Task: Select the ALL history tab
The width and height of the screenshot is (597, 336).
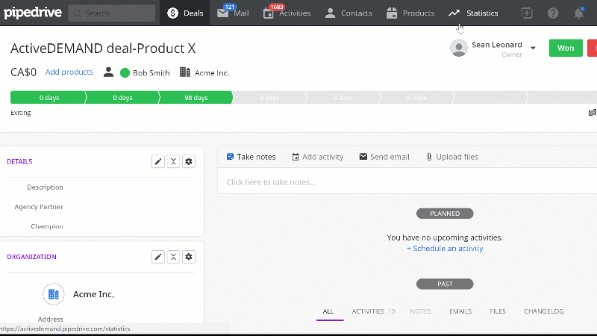Action: coord(328,311)
